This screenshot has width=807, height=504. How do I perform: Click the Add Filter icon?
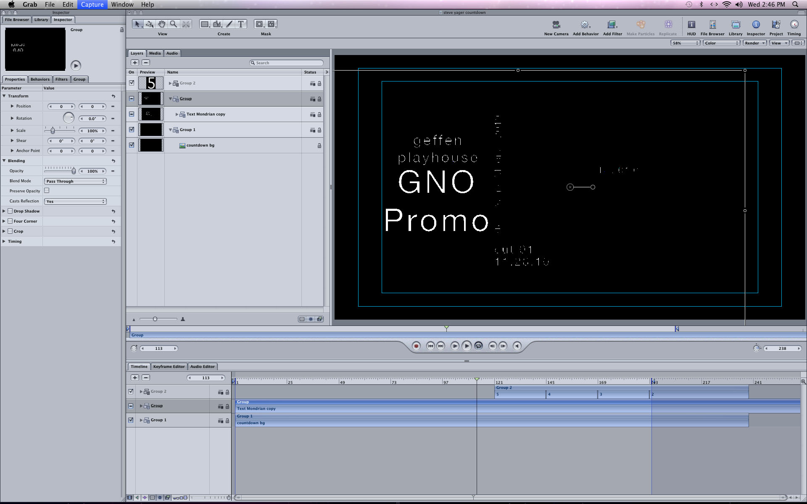pyautogui.click(x=612, y=25)
